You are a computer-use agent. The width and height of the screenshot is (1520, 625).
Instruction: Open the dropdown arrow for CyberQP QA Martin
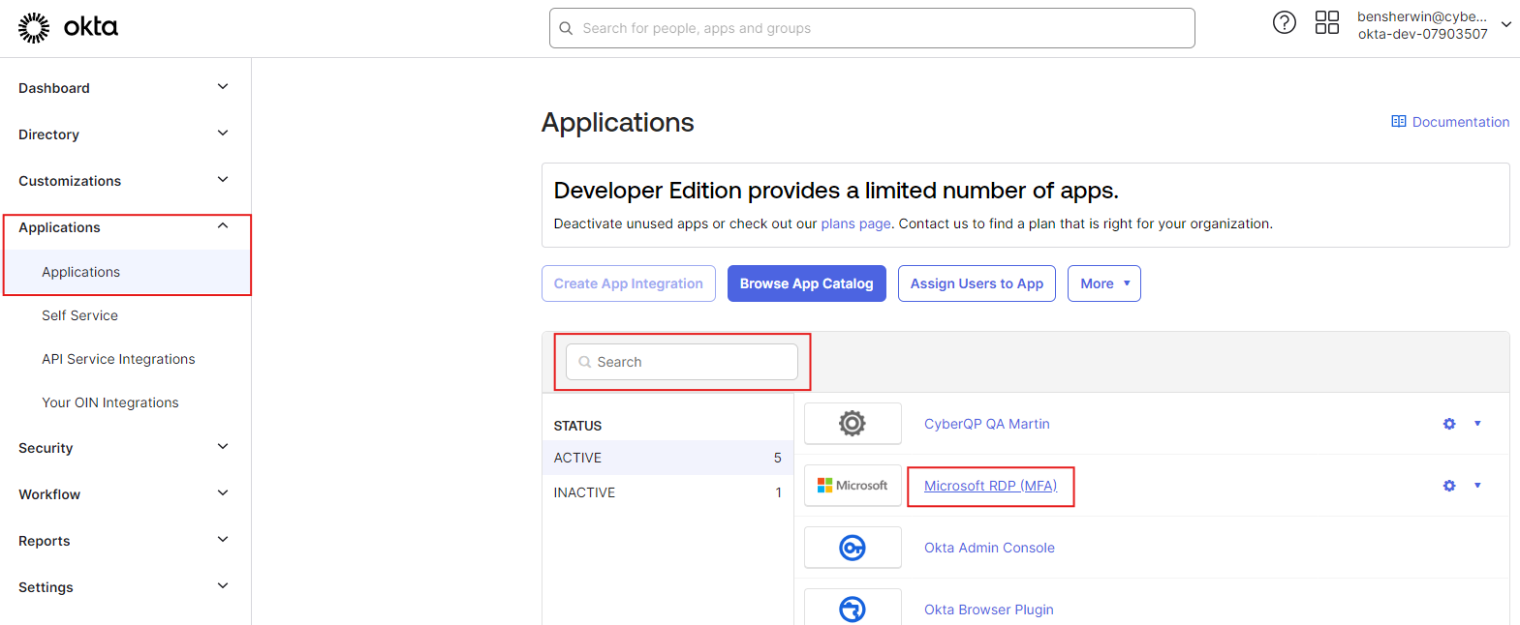click(x=1477, y=424)
